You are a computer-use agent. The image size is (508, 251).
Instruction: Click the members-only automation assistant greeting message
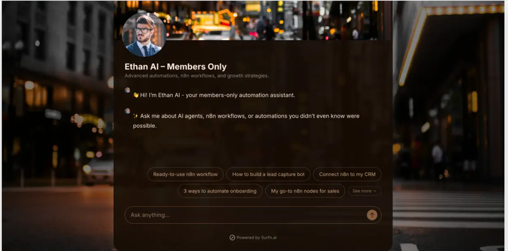[214, 95]
